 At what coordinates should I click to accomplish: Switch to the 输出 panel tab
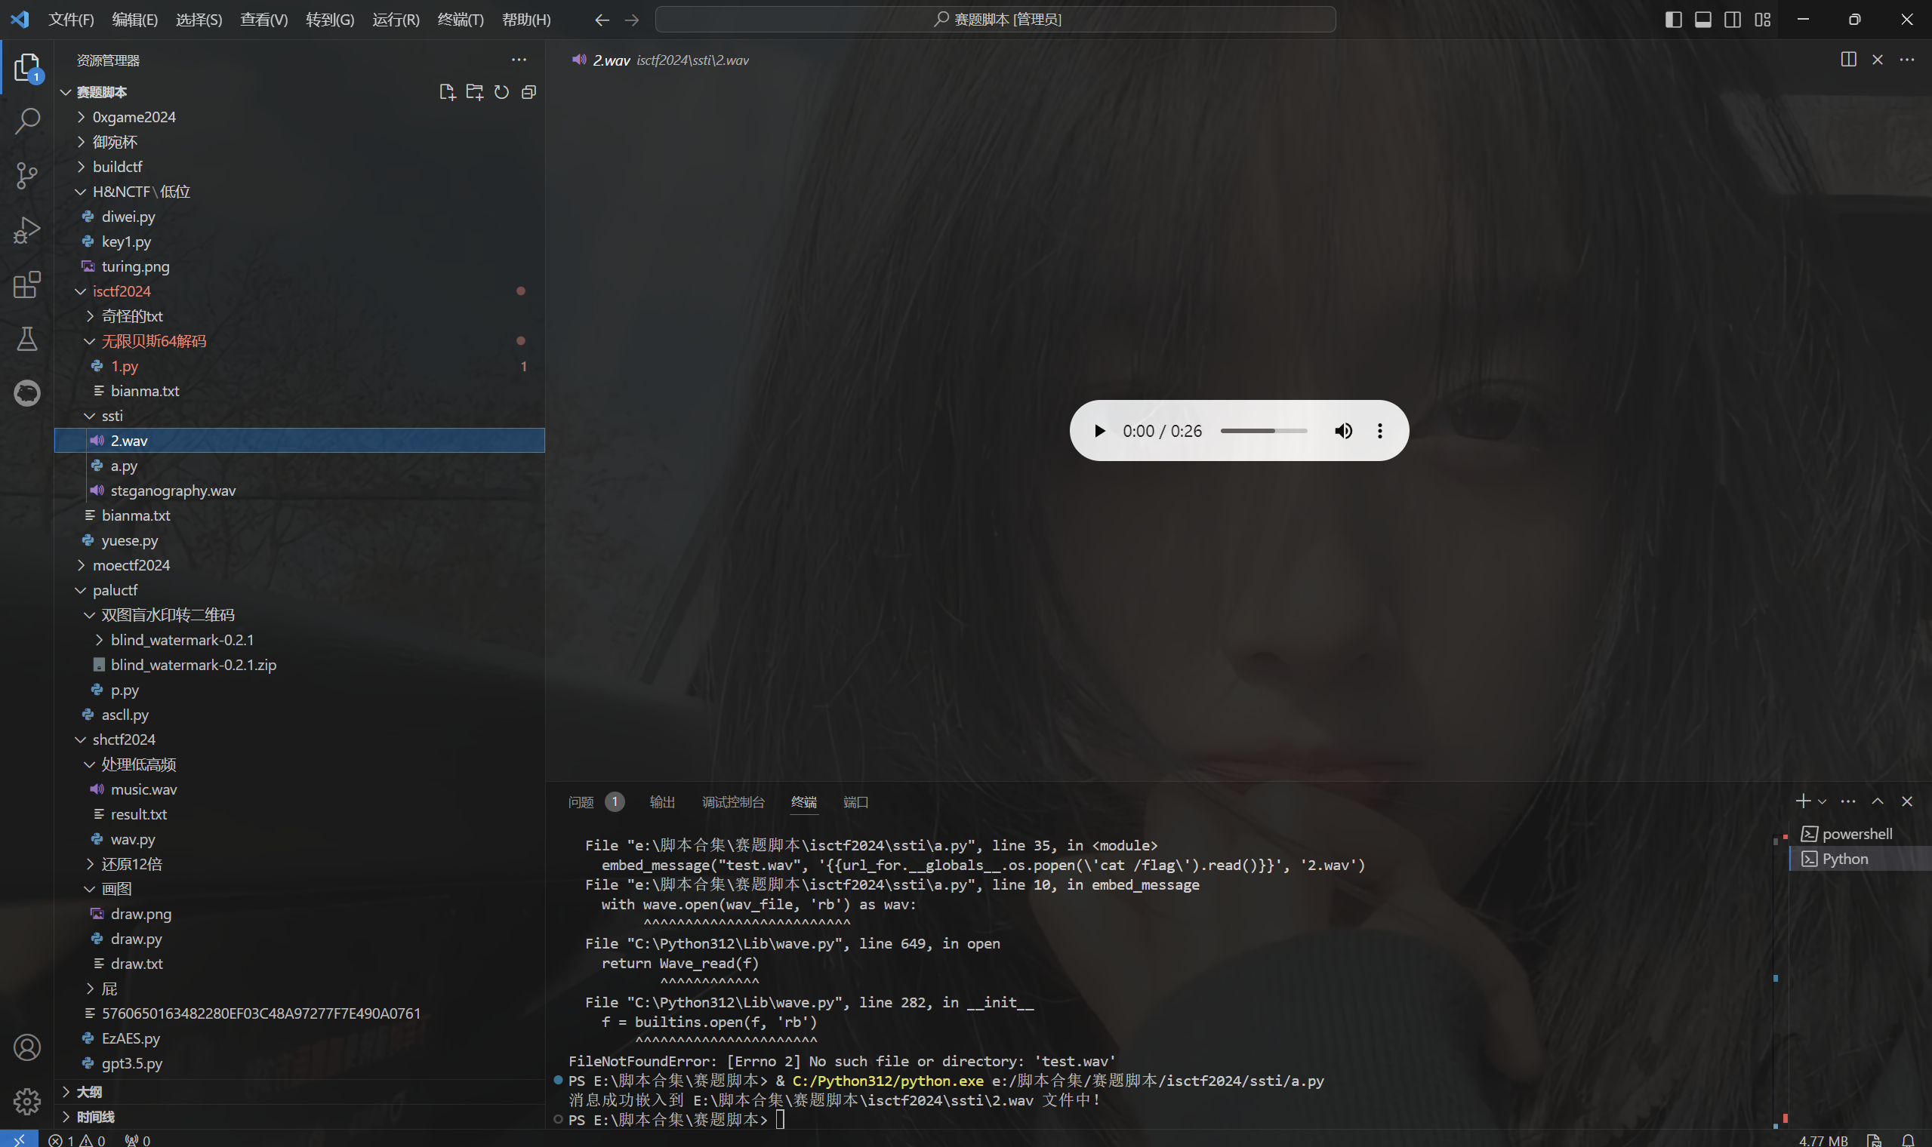coord(662,802)
